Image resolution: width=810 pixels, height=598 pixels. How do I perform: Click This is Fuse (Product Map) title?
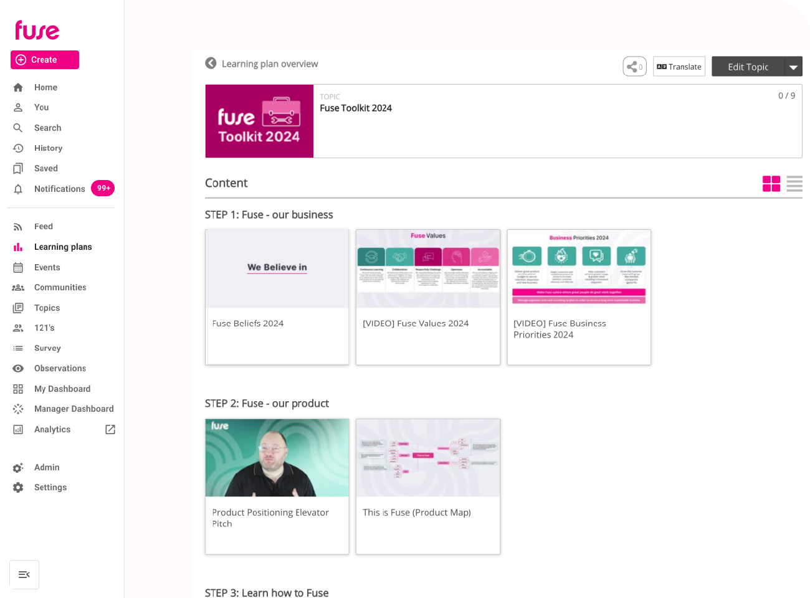(x=417, y=513)
